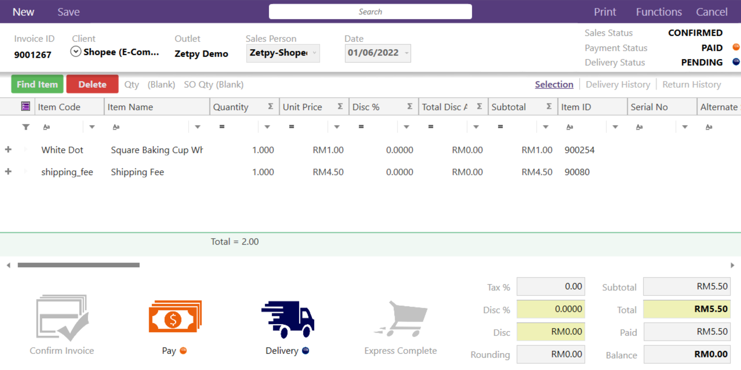
Task: Click the Express Complete cart icon
Action: [400, 319]
